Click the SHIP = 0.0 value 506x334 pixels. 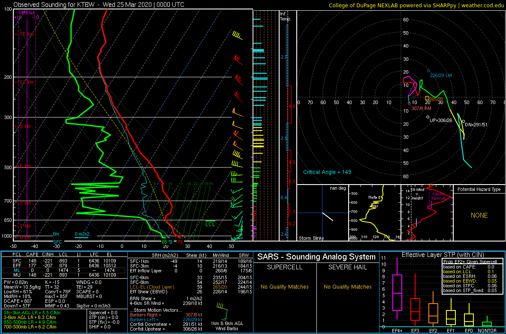pos(99,327)
